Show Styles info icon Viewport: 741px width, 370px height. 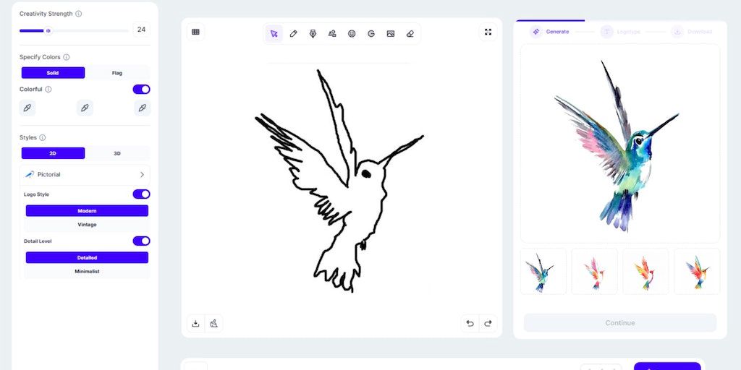click(x=43, y=138)
